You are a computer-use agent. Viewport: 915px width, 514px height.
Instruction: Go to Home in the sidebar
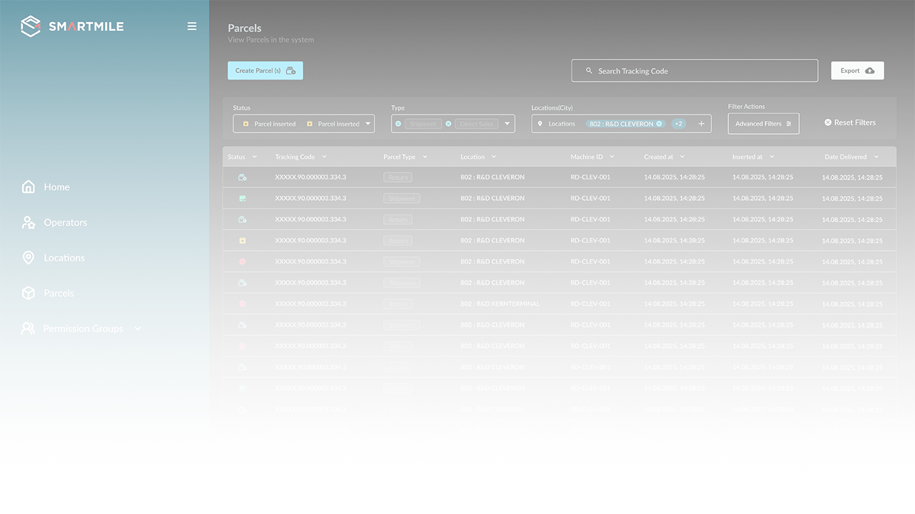pos(56,187)
